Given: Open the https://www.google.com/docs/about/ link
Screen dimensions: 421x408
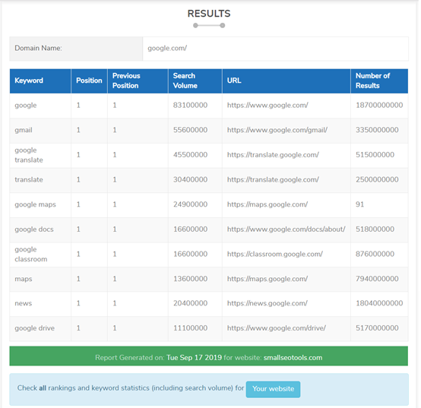Looking at the screenshot, I should [286, 229].
